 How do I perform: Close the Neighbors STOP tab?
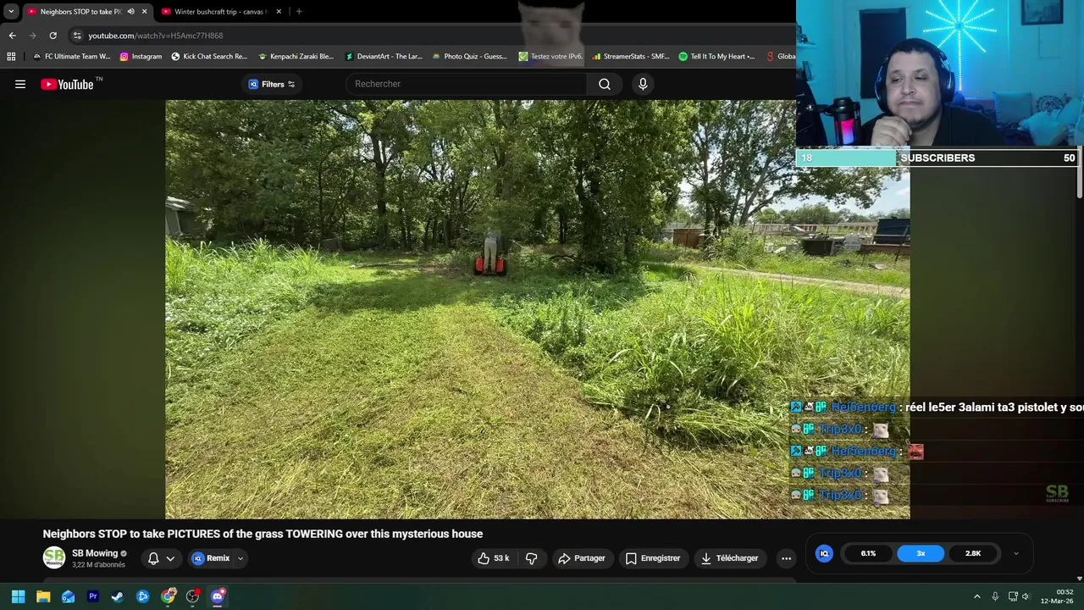click(x=144, y=11)
